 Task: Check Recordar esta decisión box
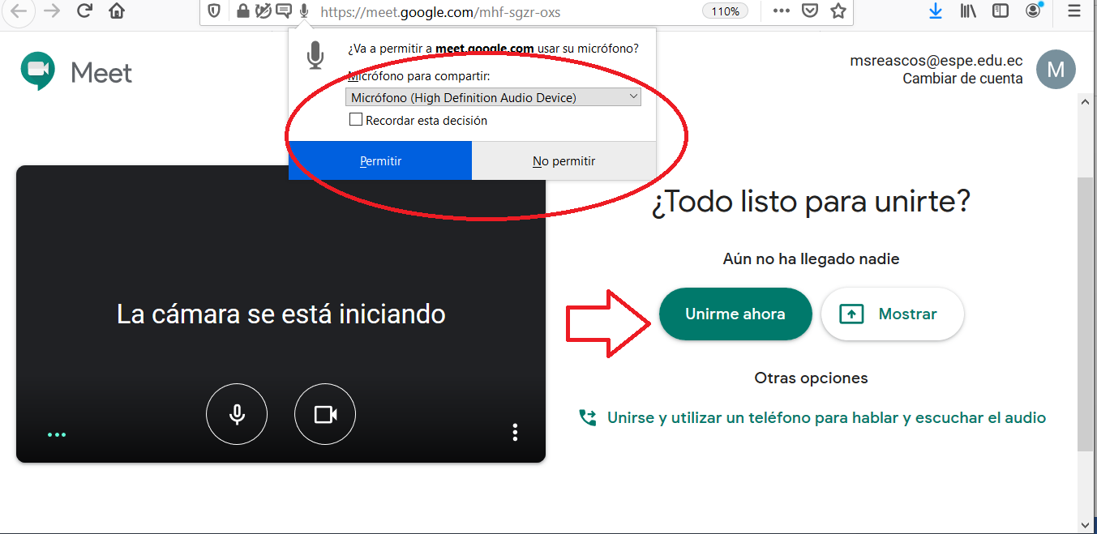[355, 120]
